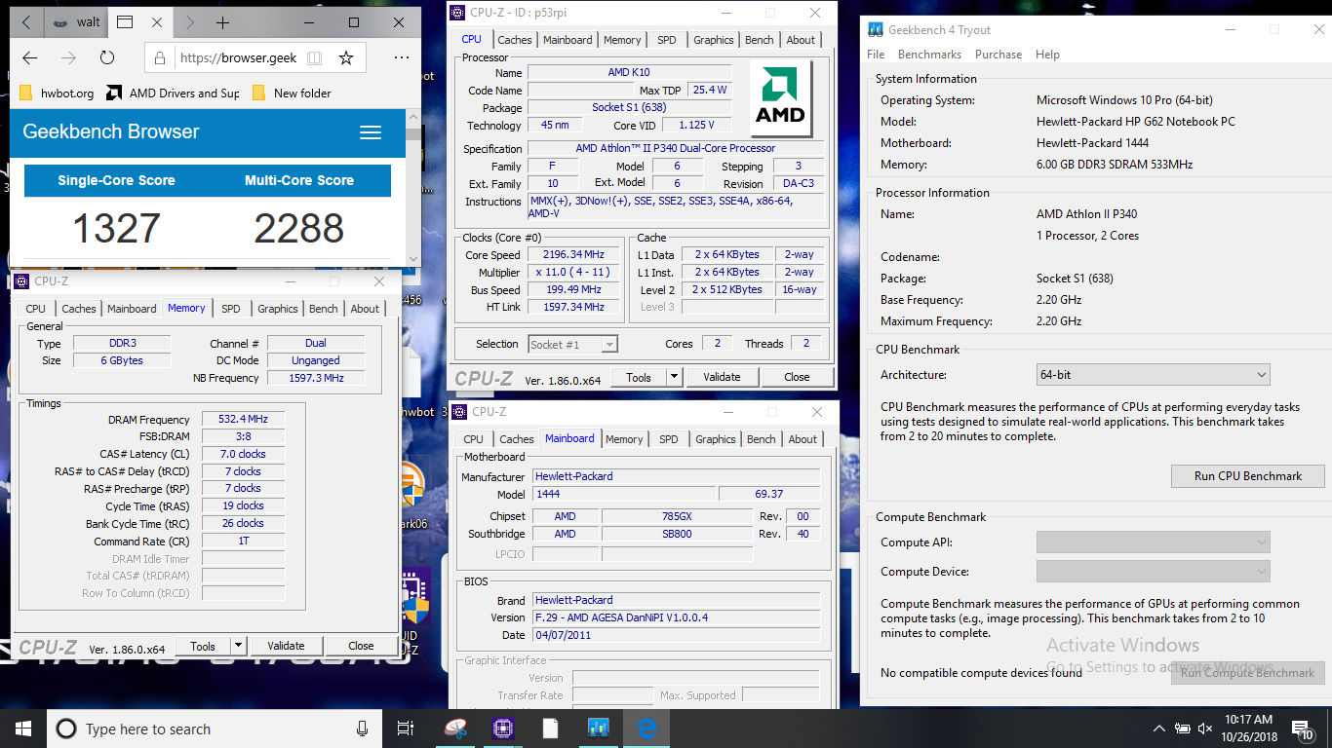Open the hwbot.org favorites folder
Screen dimensions: 1332x748
[x=58, y=93]
